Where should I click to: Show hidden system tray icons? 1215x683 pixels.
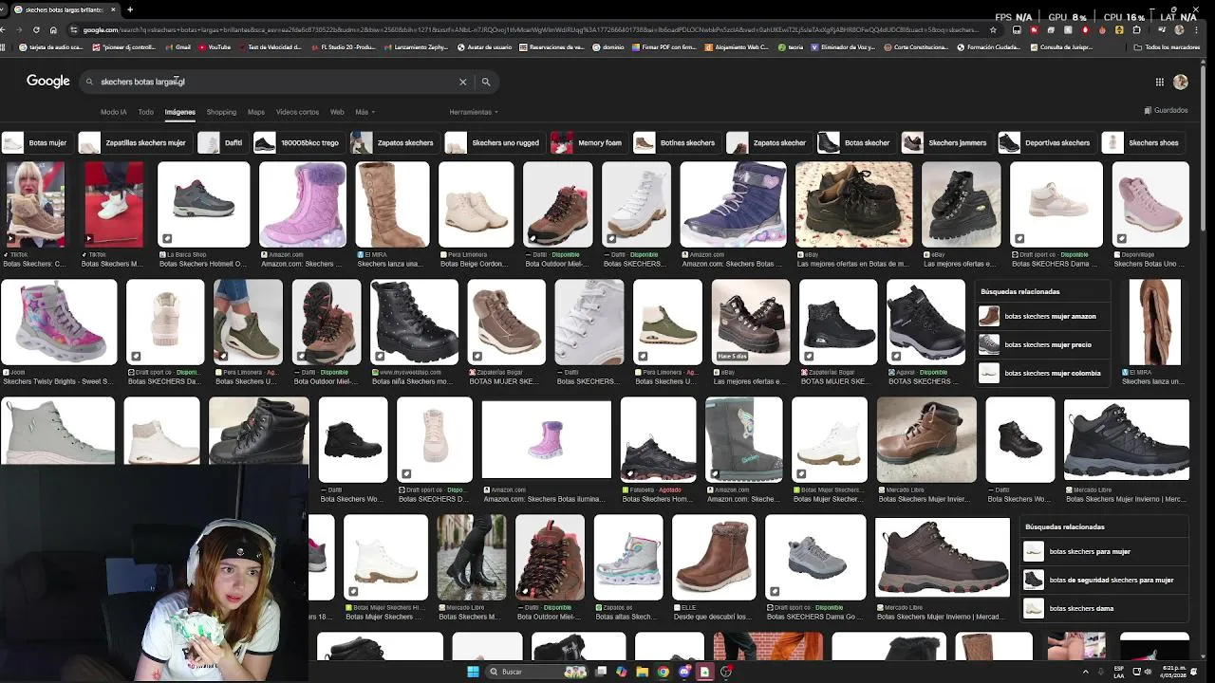(1086, 672)
